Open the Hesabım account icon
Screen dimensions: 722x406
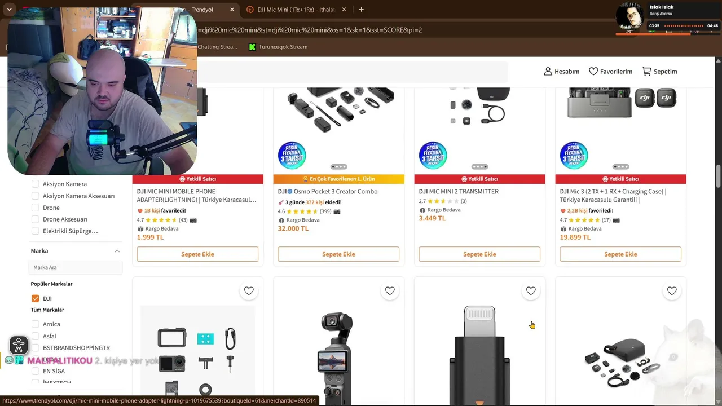click(x=548, y=72)
